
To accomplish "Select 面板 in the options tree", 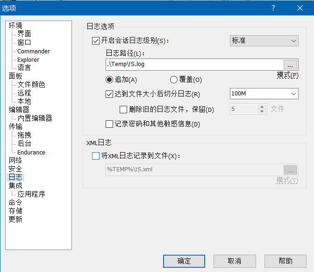I will [x=15, y=76].
